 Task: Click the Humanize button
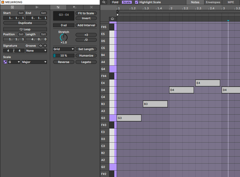click(x=86, y=56)
